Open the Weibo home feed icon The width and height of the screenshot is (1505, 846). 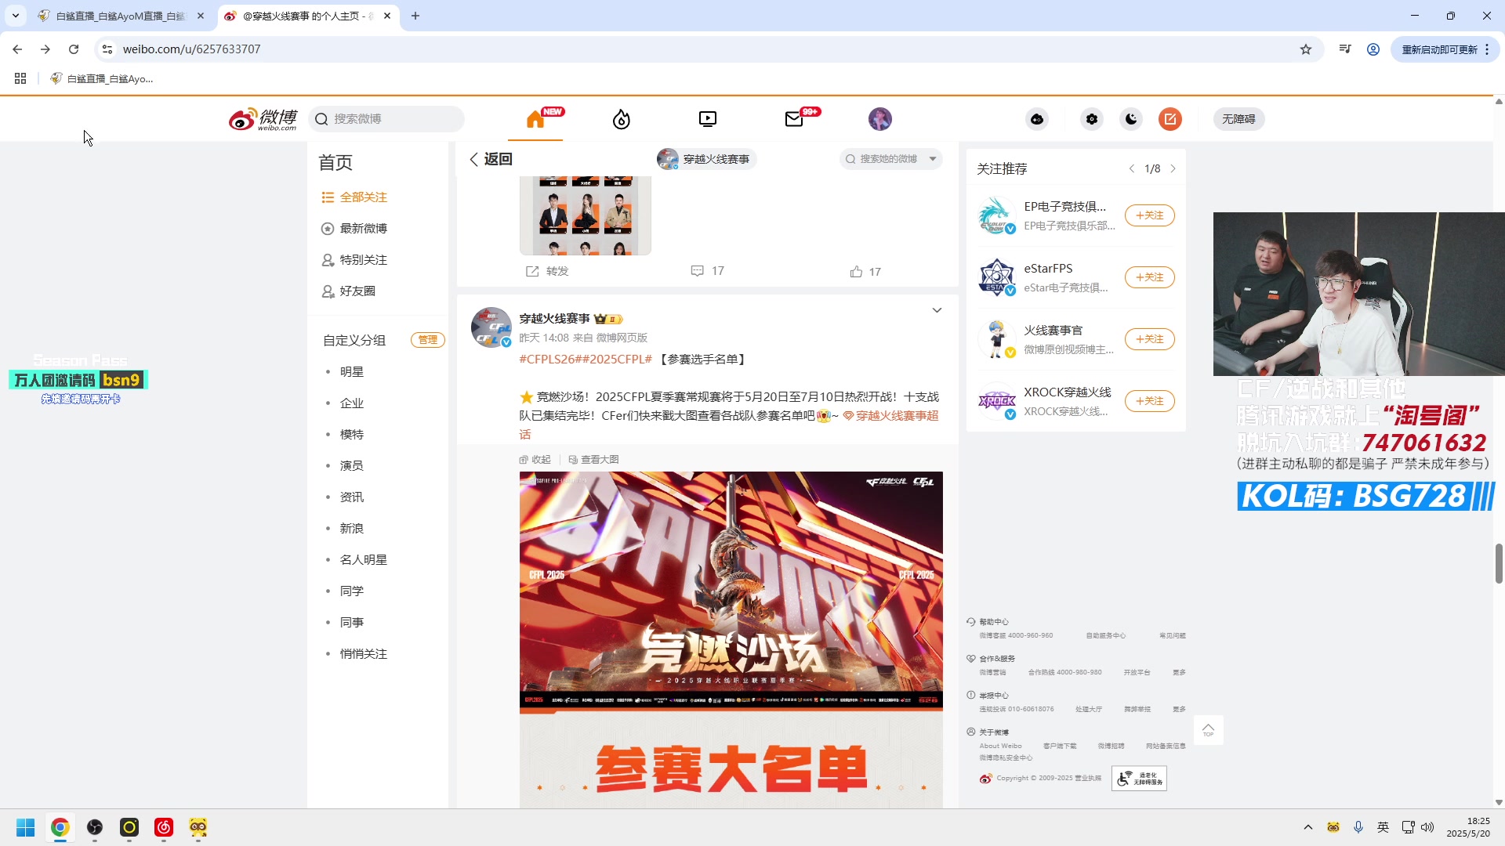pos(536,119)
